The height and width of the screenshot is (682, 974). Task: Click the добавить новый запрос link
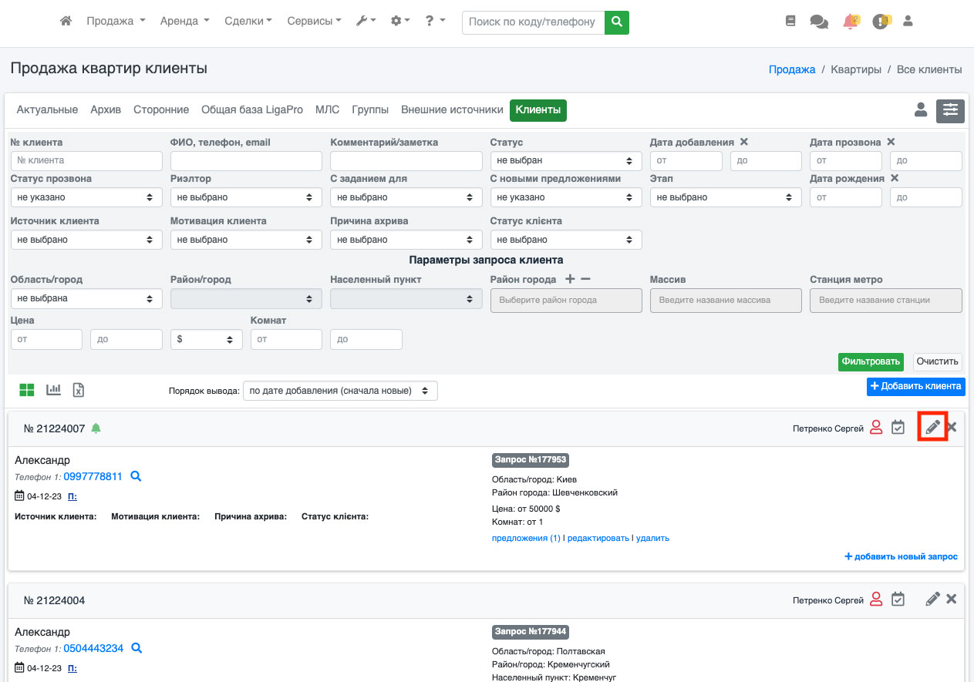point(901,556)
